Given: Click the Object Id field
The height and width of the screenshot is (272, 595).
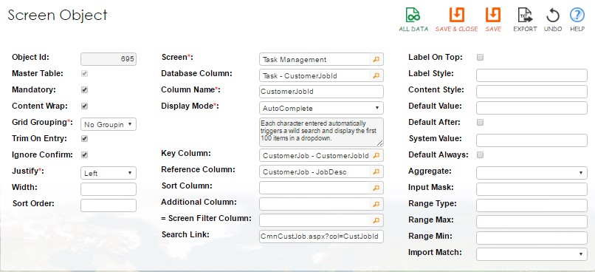Looking at the screenshot, I should coord(109,59).
